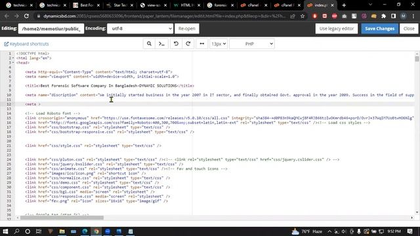Switch to the Star Tech tab

coord(119,5)
